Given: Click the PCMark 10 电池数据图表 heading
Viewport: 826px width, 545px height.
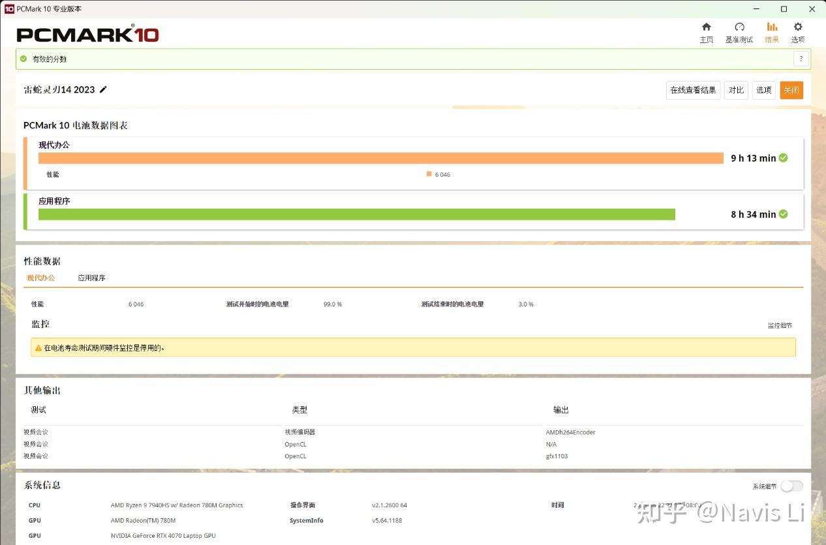Looking at the screenshot, I should click(x=76, y=125).
